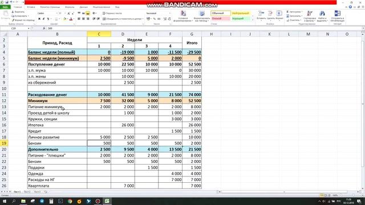
Task: Toggle the highlighted bottom alignment button
Action: coord(88,13)
